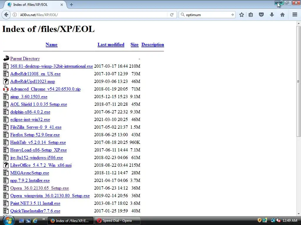This screenshot has height=225, width=301.
Task: Show bookmarks list icon
Action: 251,15
